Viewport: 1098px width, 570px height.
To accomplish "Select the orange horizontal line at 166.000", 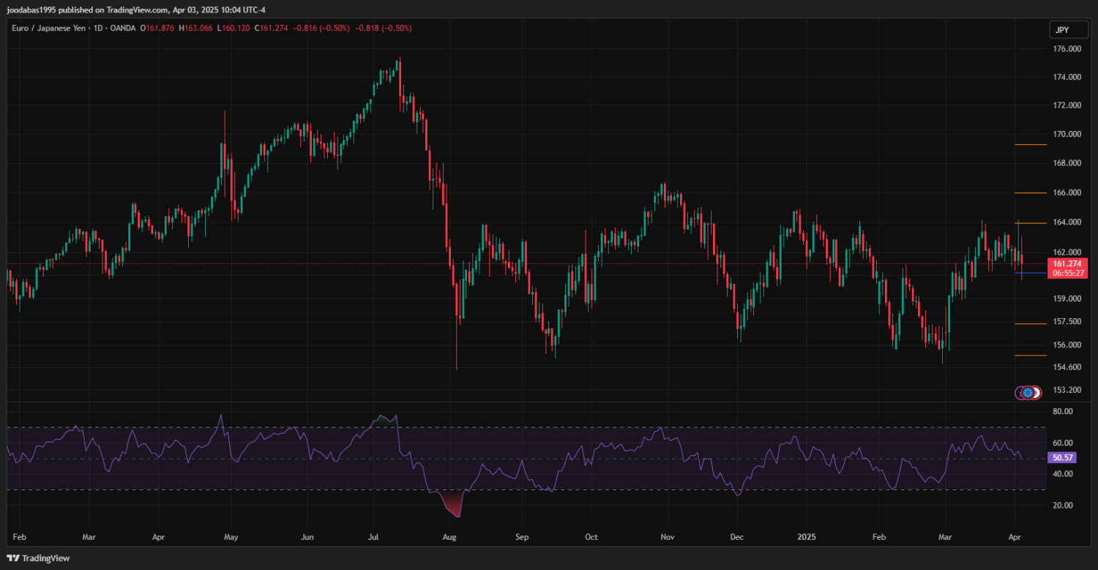I will (x=1030, y=193).
